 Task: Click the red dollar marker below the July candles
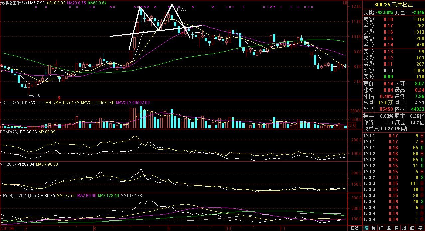click(59, 97)
